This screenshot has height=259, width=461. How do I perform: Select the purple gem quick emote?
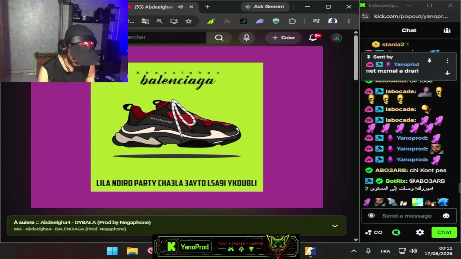tap(367, 202)
